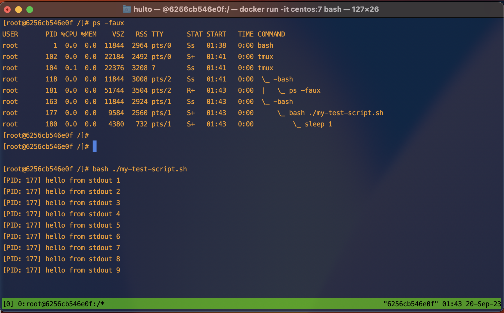Click the hostname "6256cb546e0f" in tmux status bar

pyautogui.click(x=411, y=304)
